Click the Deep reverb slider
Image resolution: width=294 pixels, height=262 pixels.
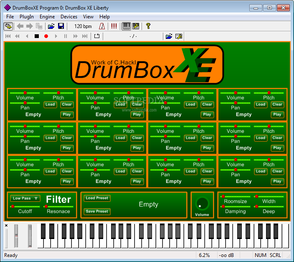[x=269, y=206]
